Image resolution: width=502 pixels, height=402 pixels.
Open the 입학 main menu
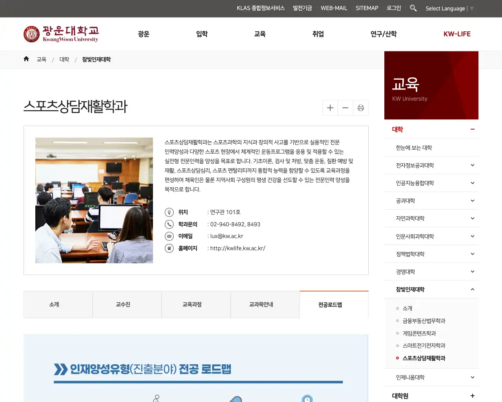[x=202, y=34]
